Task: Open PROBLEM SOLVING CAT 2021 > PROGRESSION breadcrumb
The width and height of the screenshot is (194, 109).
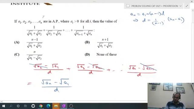Action: click(155, 6)
